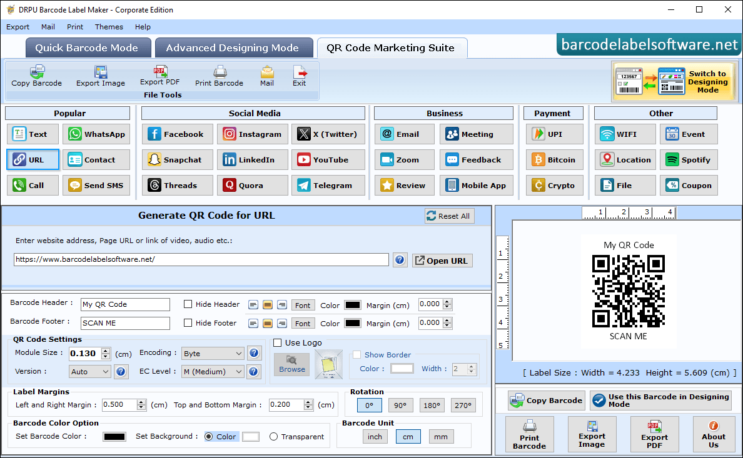Select Bitcoin payment QR type

554,159
